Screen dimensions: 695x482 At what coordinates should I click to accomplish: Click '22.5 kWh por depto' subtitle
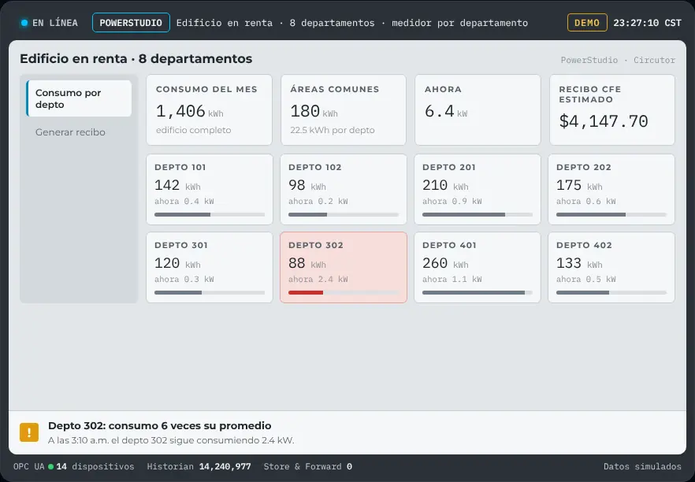coord(333,130)
